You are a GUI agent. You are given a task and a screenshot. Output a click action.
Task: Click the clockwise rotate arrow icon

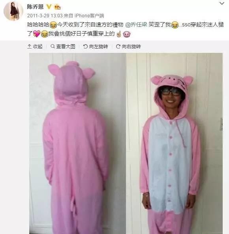pos(118,47)
